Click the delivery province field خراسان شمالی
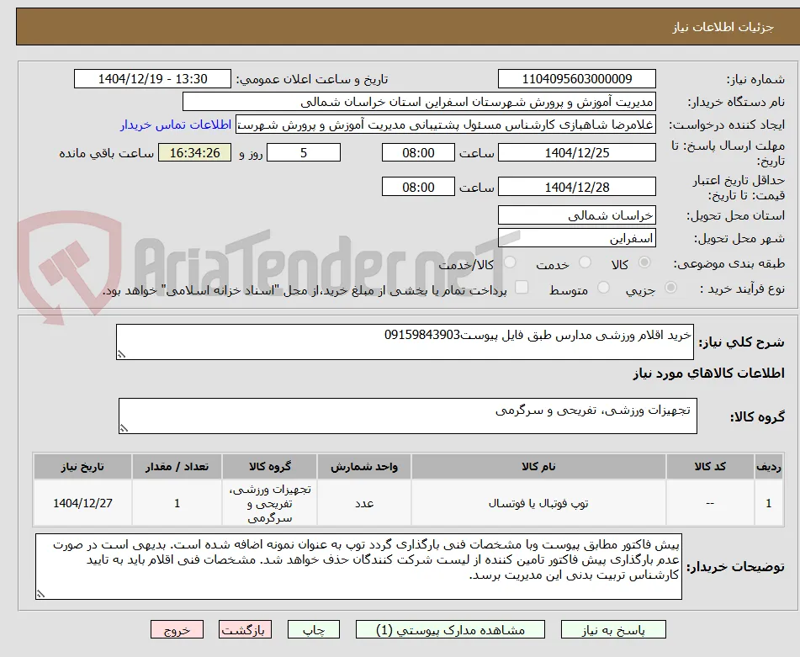This screenshot has width=800, height=657. point(576,215)
